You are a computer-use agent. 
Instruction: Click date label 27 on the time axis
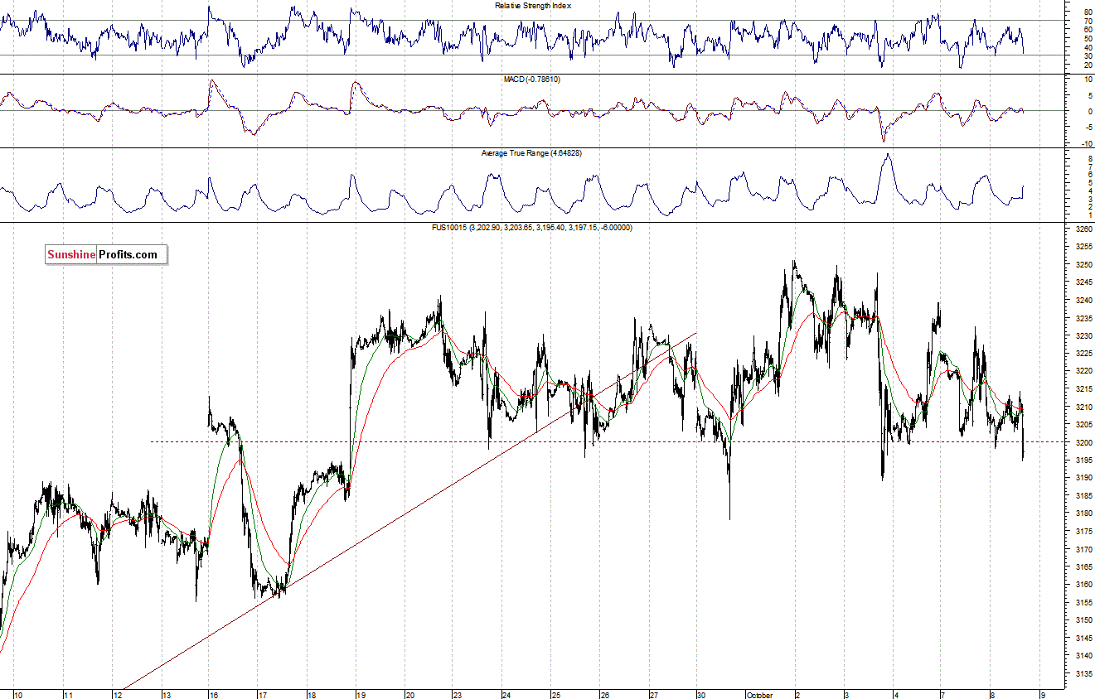tap(654, 695)
